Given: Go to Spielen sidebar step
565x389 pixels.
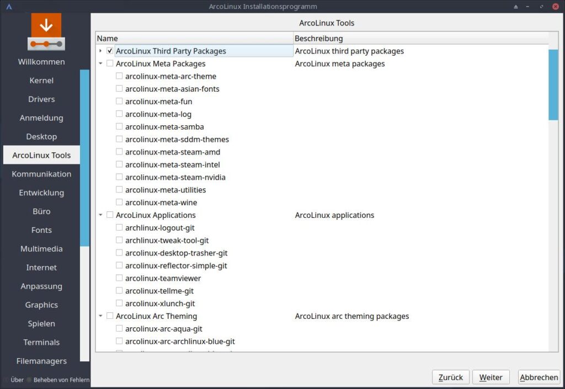Looking at the screenshot, I should [x=41, y=324].
